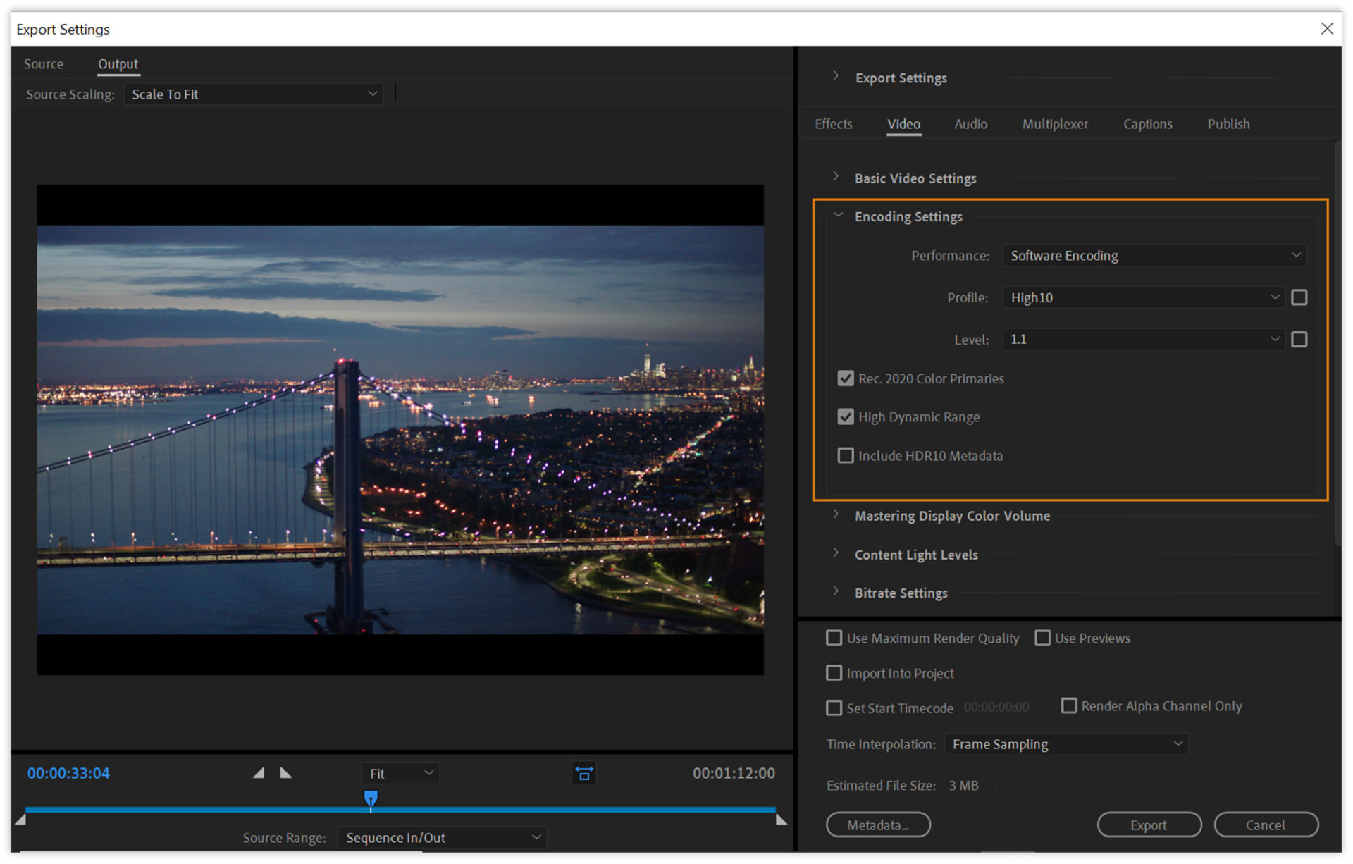Disable High Dynamic Range
Viewport: 1353px width, 864px height.
846,416
